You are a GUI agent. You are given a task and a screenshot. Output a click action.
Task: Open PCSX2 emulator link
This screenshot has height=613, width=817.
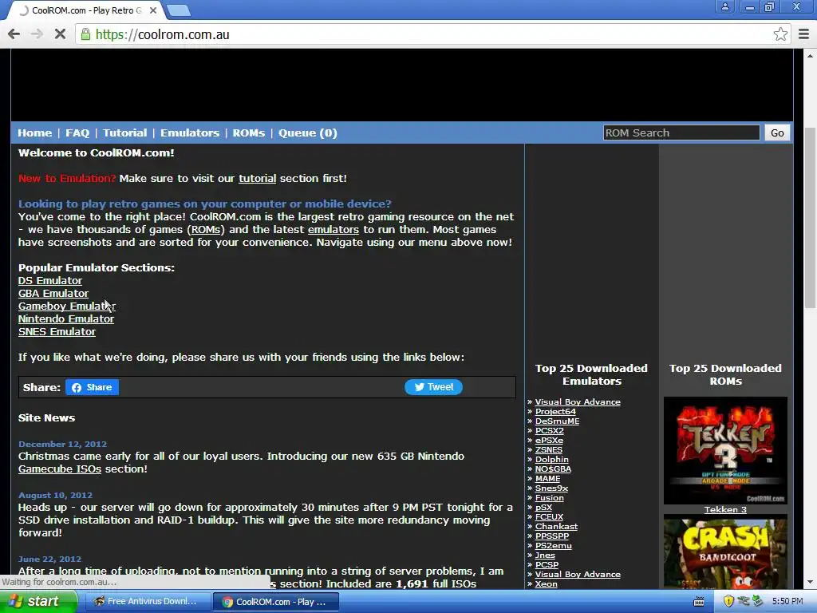pos(549,430)
